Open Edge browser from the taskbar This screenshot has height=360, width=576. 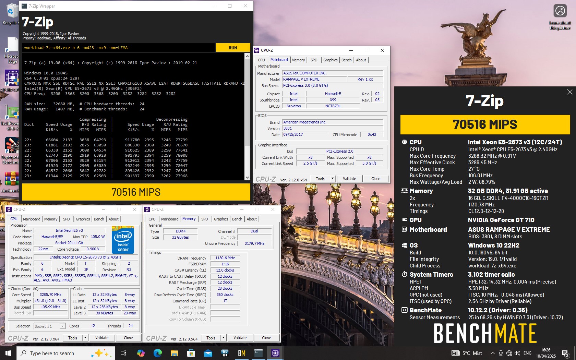coord(158,353)
